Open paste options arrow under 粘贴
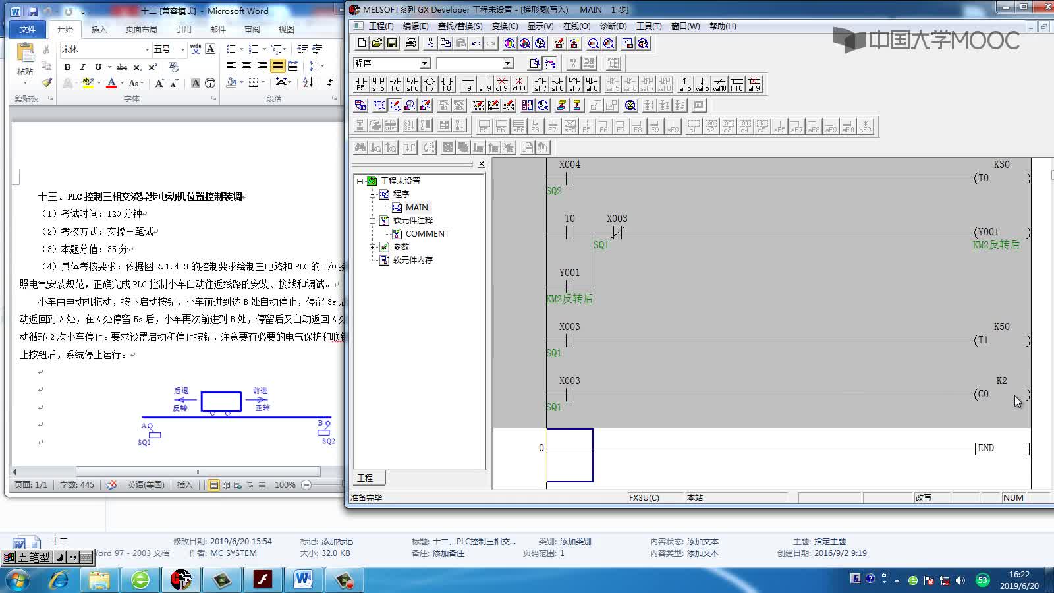Viewport: 1054px width, 593px height. coord(25,82)
